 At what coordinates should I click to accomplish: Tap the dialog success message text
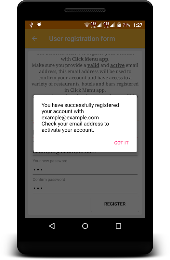(80, 118)
